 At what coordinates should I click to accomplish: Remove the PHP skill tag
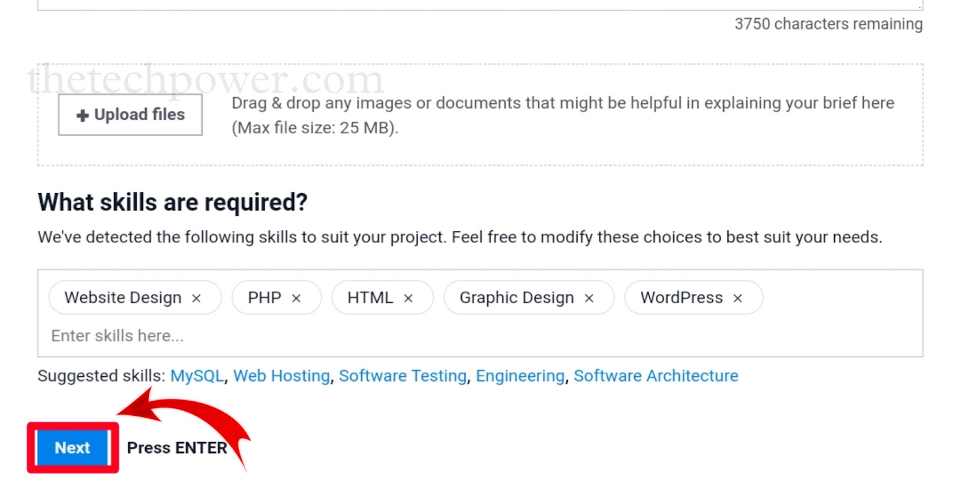[296, 298]
